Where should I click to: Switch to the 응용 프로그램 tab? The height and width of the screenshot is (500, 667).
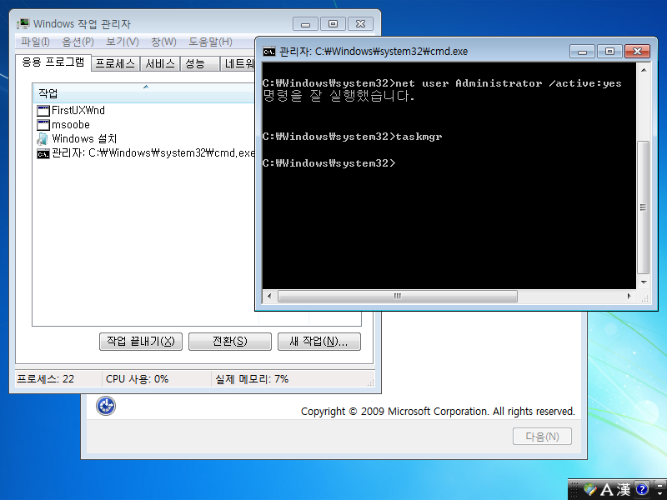click(53, 62)
